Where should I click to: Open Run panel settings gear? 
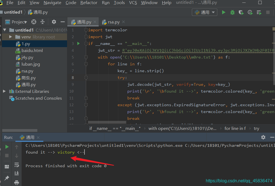click(263, 137)
